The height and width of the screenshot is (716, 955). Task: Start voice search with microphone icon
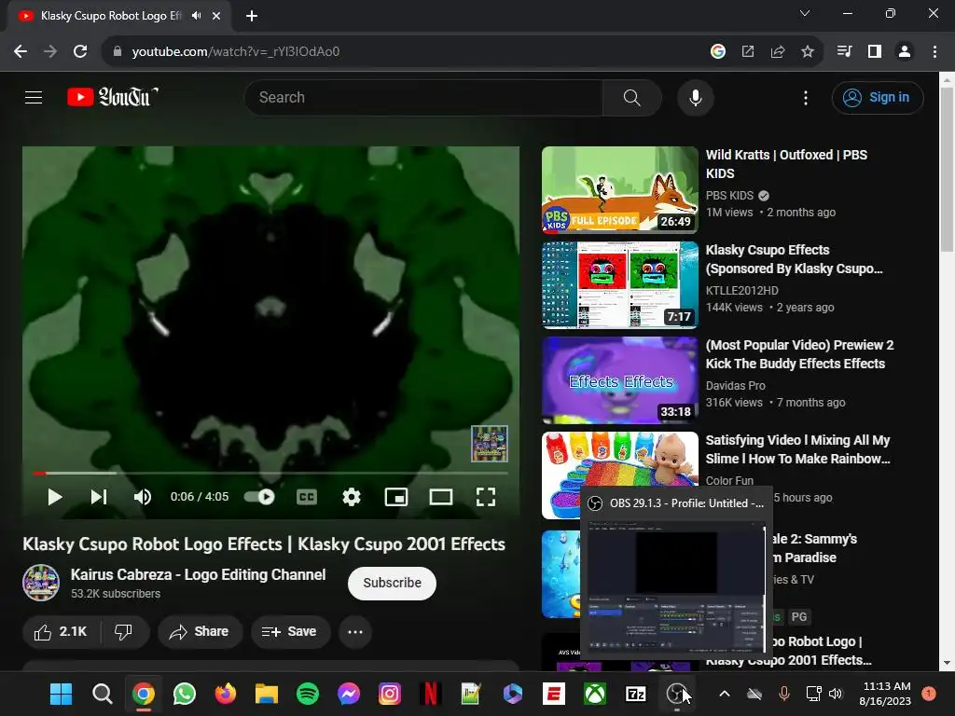[695, 97]
